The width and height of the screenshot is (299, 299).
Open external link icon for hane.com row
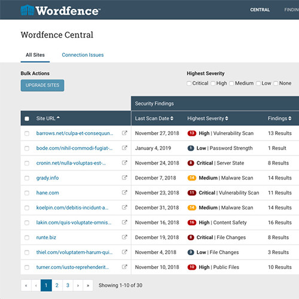tap(124, 193)
